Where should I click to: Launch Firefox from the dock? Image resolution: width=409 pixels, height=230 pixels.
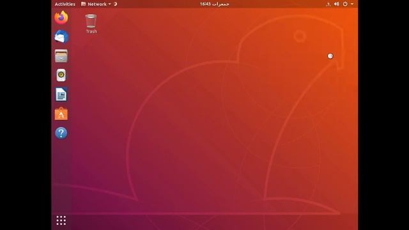point(61,17)
